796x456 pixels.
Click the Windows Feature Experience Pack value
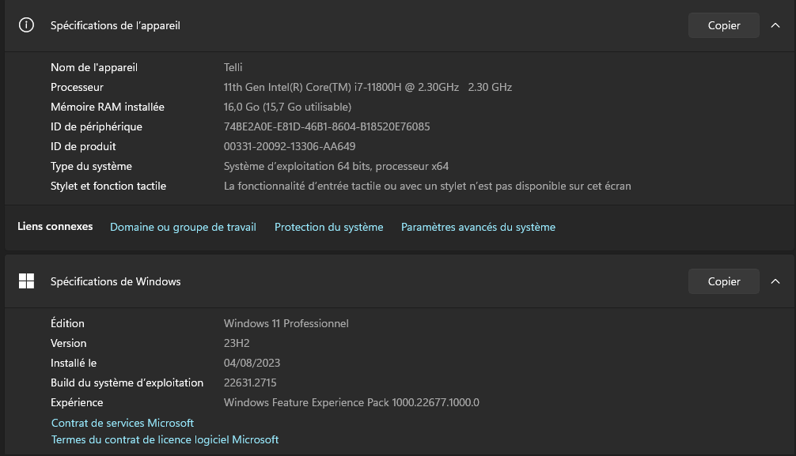point(351,403)
